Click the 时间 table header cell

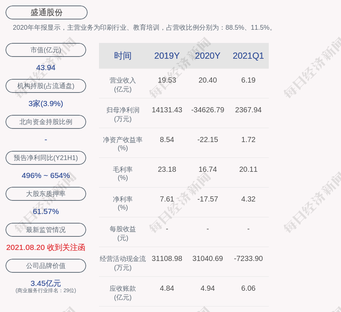(123, 56)
